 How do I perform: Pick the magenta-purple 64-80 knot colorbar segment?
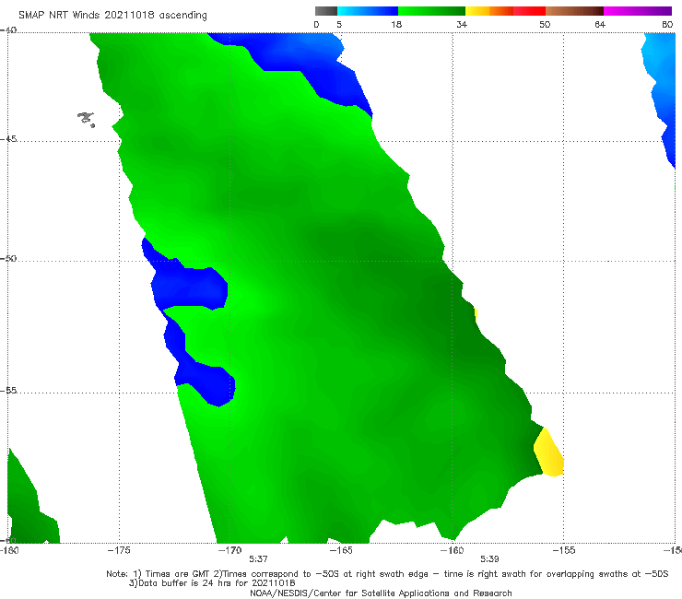point(638,11)
